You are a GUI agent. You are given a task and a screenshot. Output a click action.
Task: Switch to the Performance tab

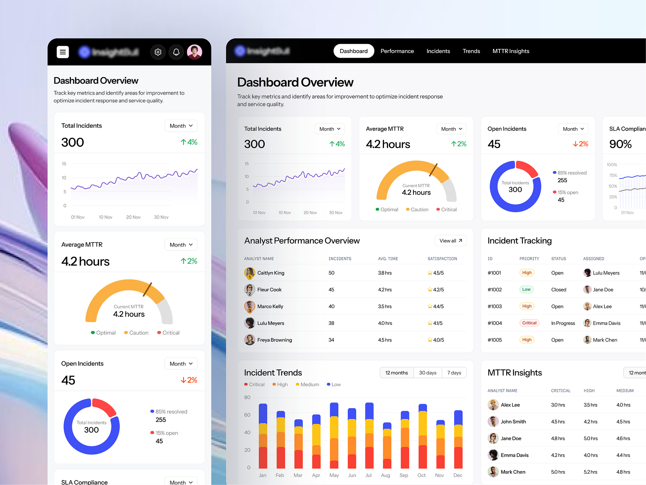pyautogui.click(x=397, y=51)
